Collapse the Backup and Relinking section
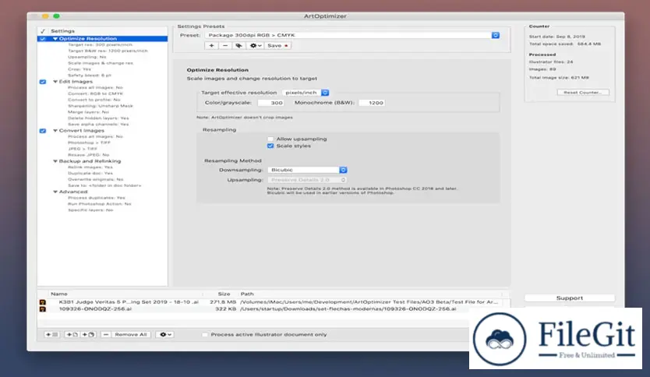 point(55,161)
